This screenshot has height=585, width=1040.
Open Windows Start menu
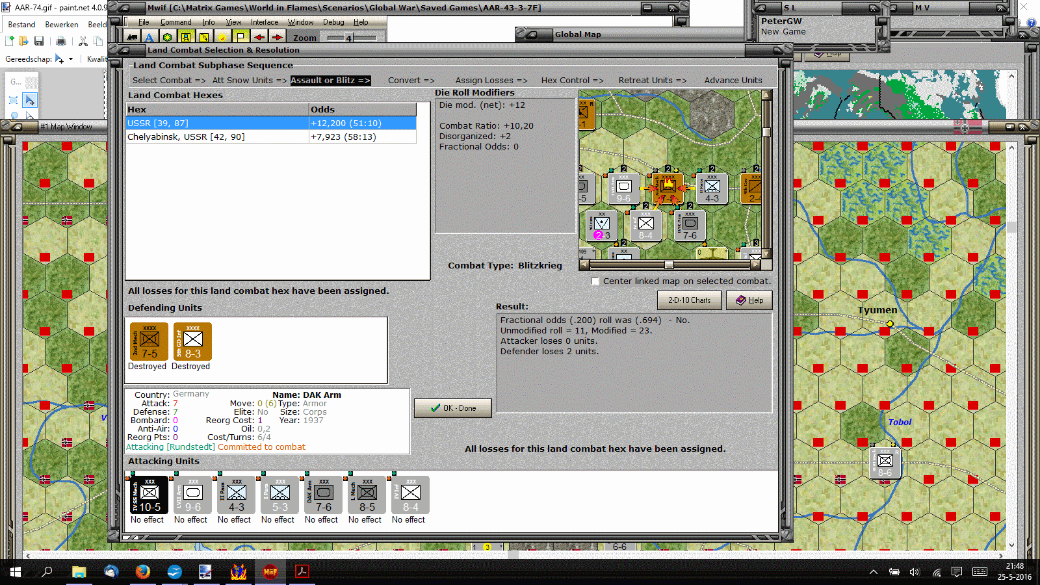(16, 571)
